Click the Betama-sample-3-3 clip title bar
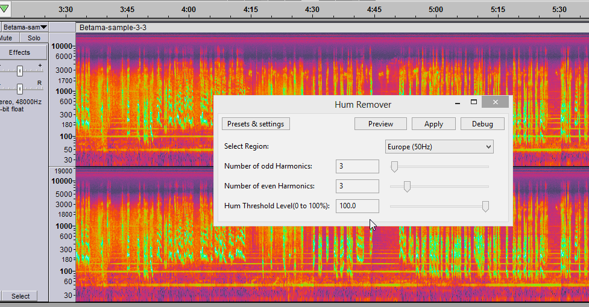 tap(332, 27)
